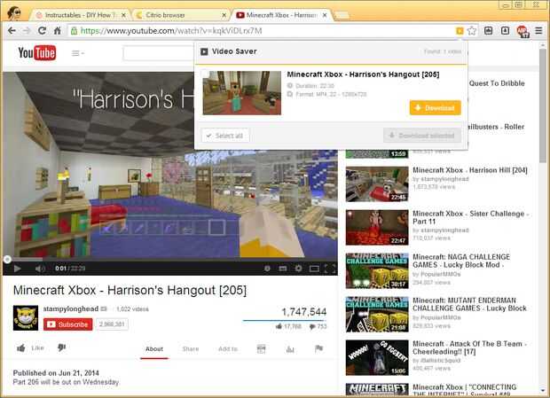Click the URL address bar
The width and height of the screenshot is (550, 398).
tap(260, 31)
